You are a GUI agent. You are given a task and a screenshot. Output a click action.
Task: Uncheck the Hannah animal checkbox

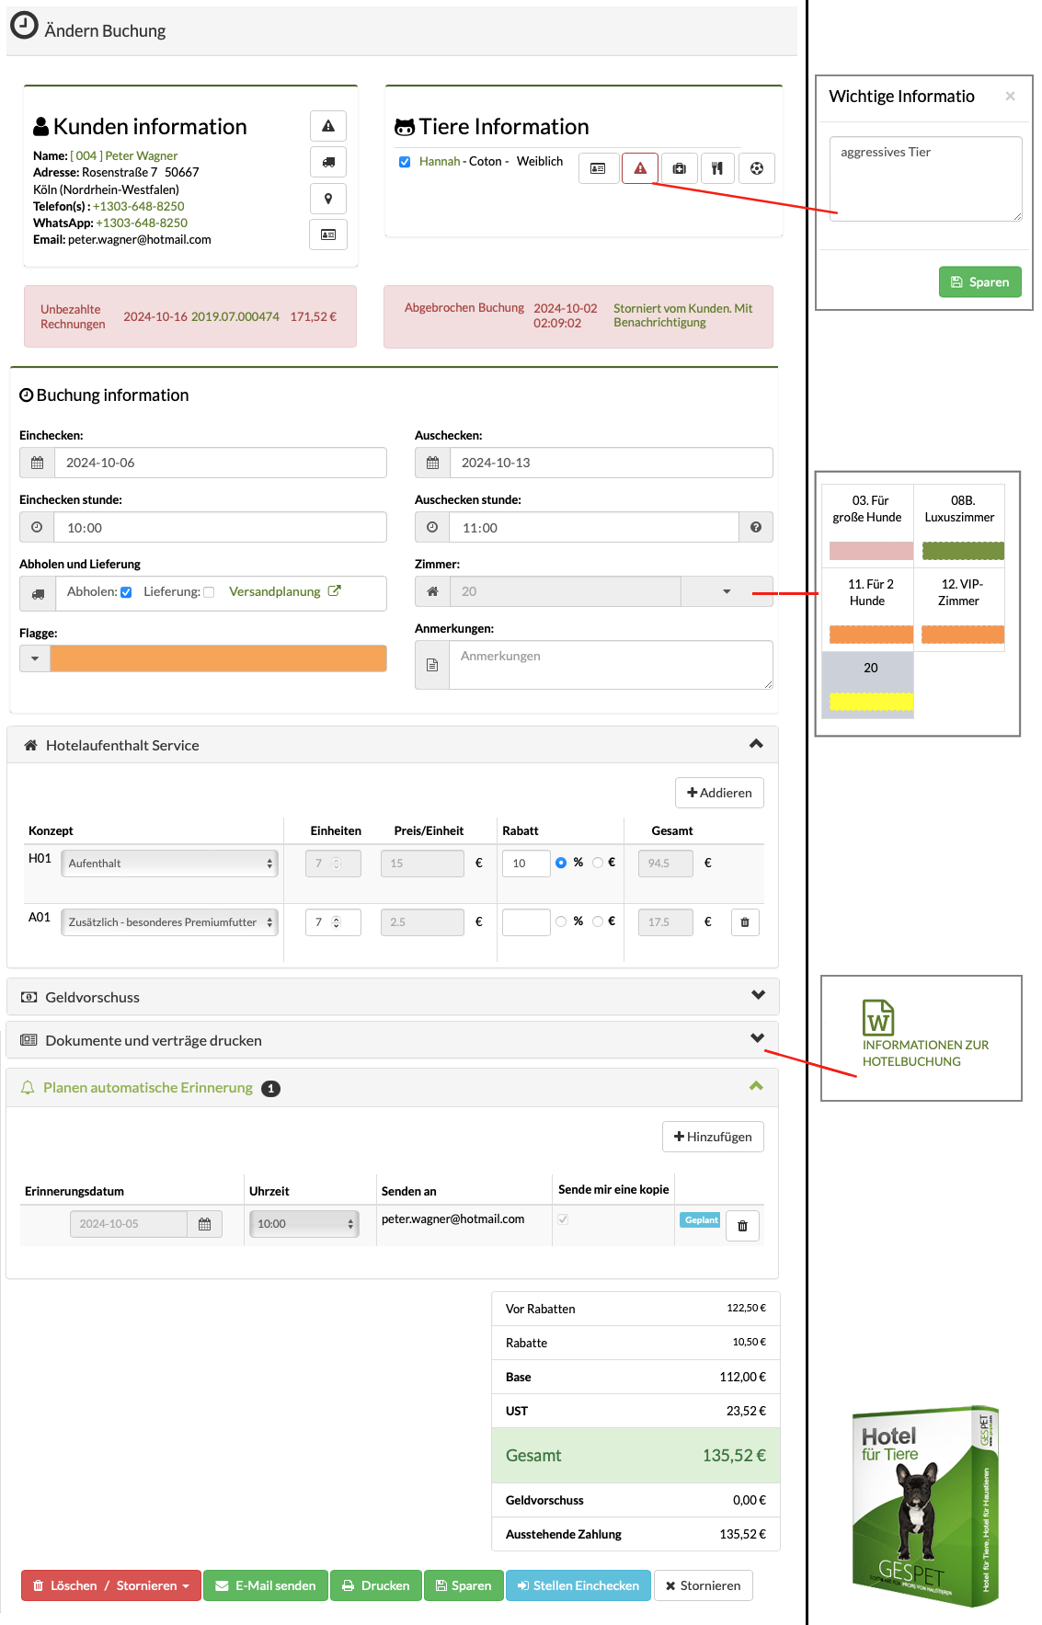coord(405,162)
